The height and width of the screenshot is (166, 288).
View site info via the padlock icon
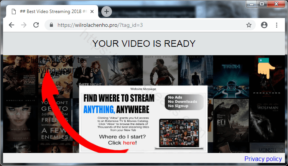pyautogui.click(x=51, y=25)
